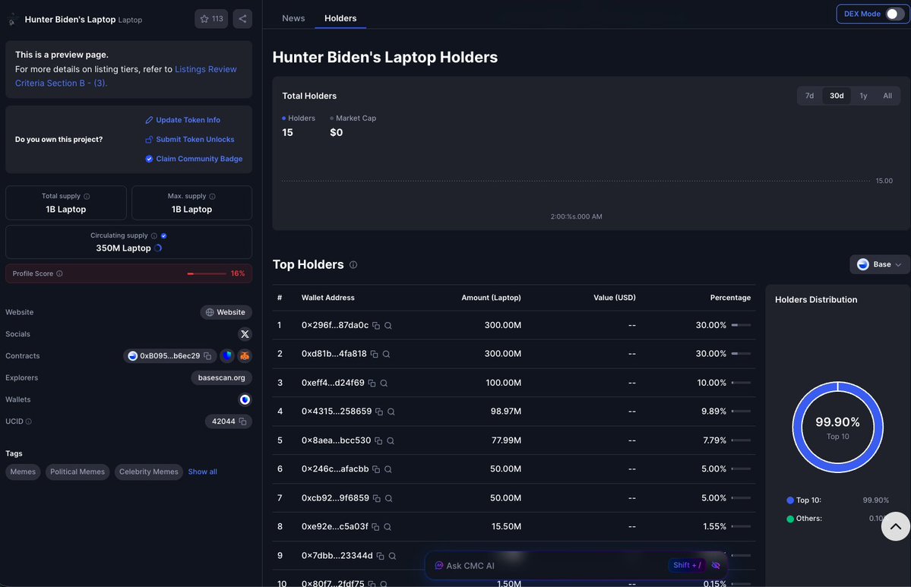Click the Top 10 donut chart
The image size is (911, 587).
[838, 428]
